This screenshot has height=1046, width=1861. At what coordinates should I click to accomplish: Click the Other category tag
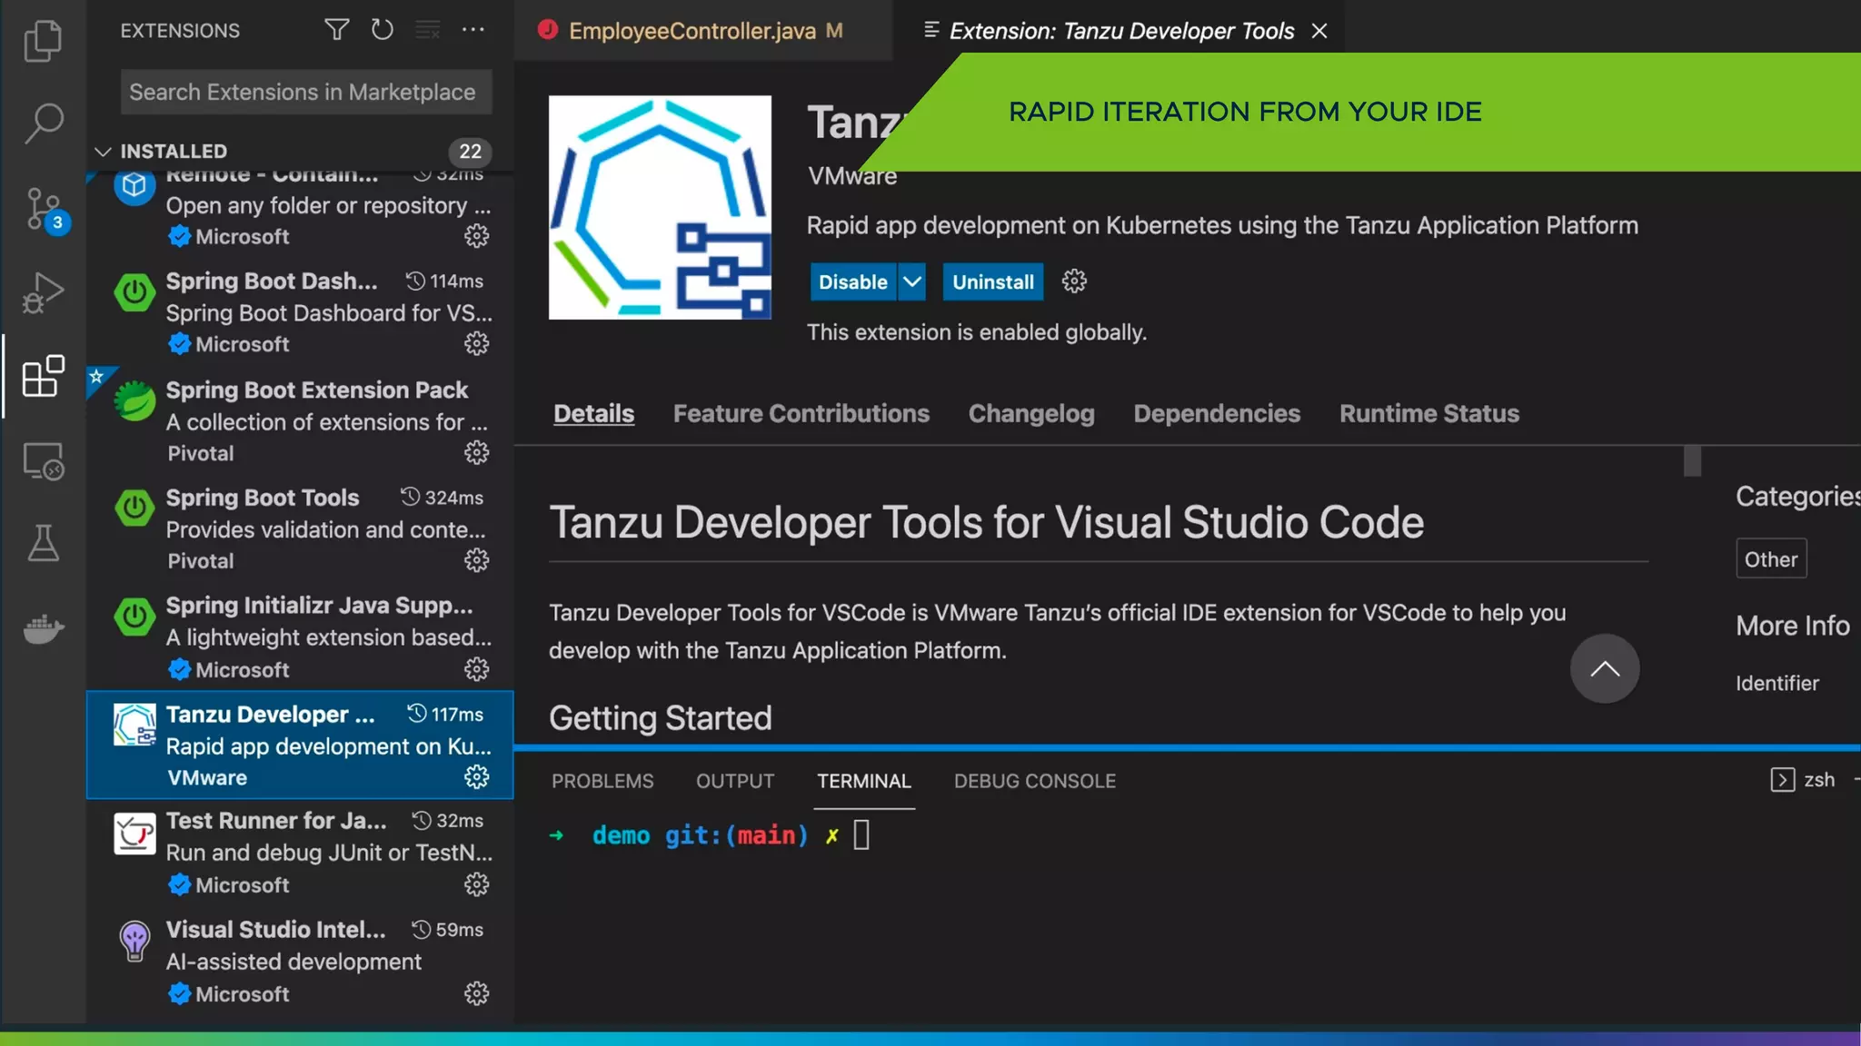tap(1770, 559)
